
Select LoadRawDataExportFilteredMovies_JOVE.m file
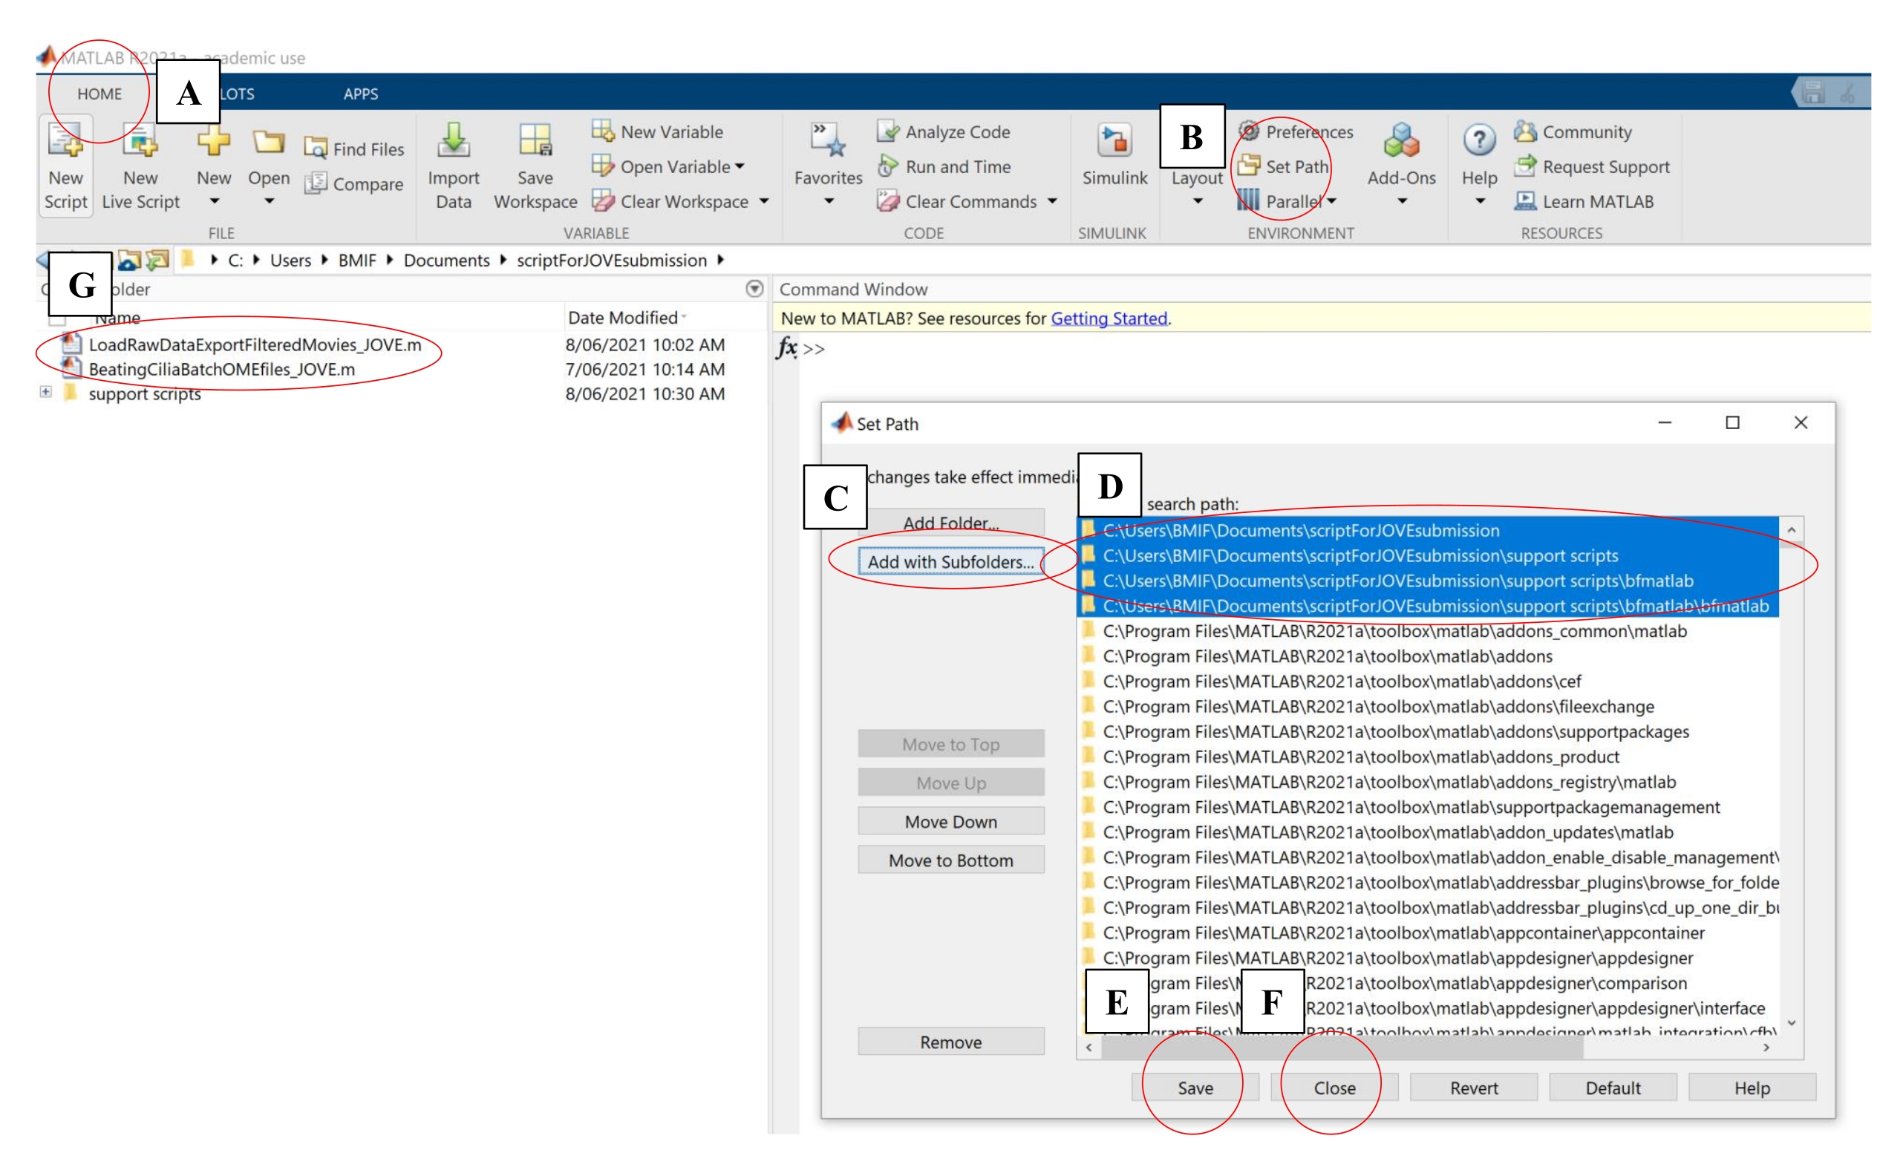point(255,344)
